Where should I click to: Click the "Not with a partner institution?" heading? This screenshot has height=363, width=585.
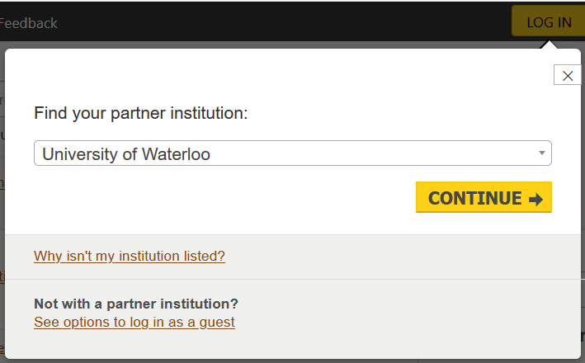[x=136, y=304]
